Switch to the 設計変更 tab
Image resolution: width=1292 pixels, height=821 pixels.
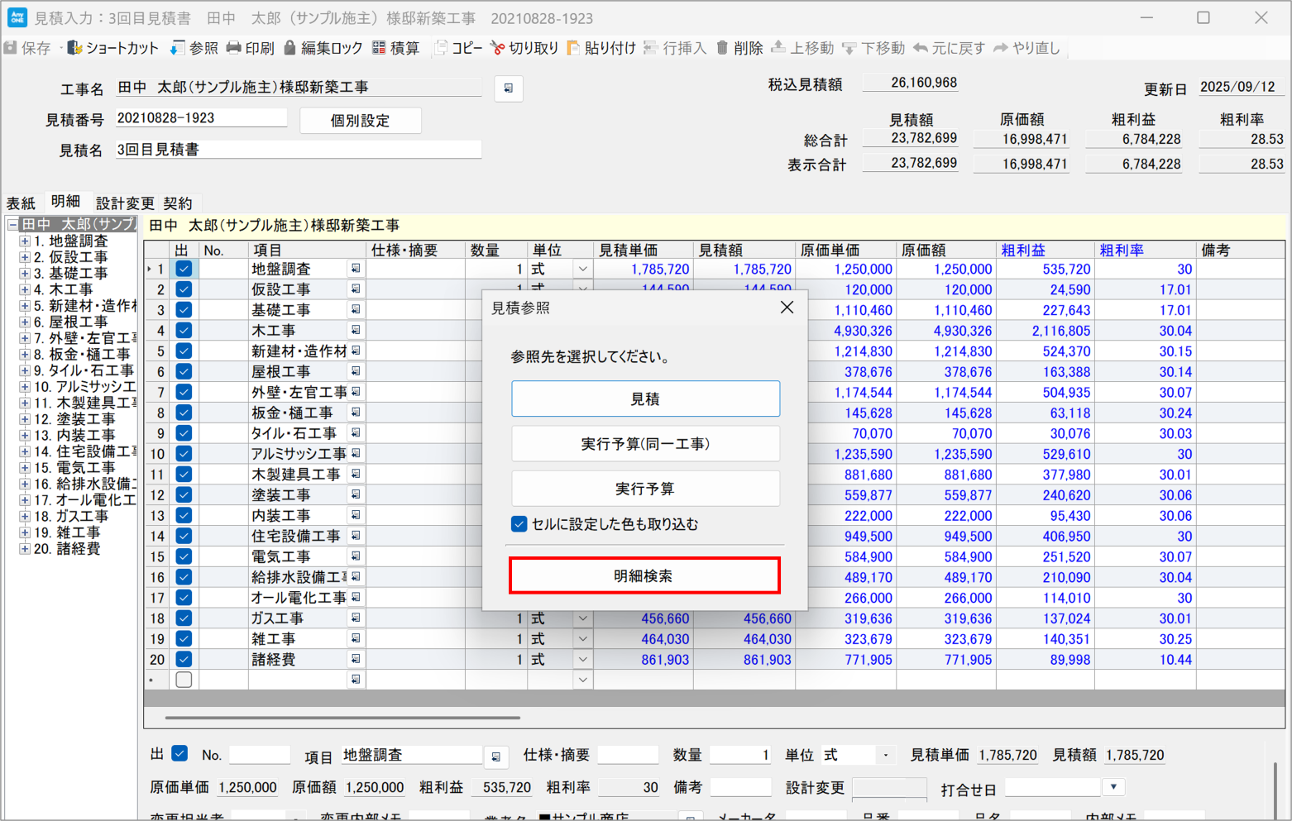(125, 203)
